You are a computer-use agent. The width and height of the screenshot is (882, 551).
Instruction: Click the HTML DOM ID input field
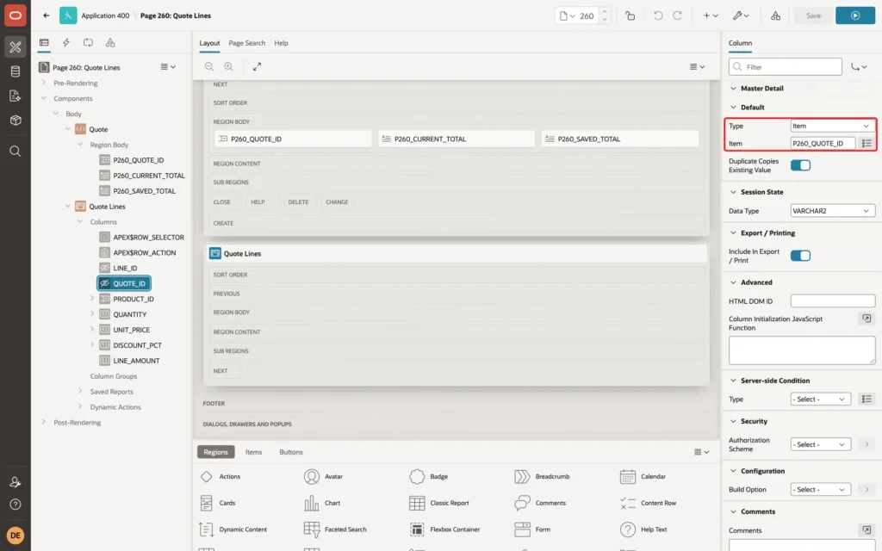point(833,300)
